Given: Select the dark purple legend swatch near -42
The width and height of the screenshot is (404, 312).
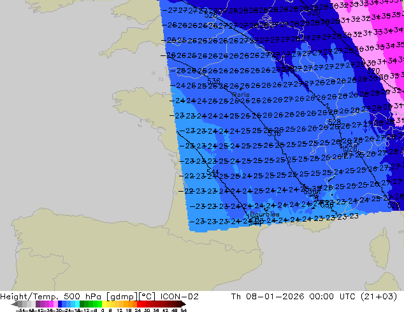Looking at the screenshot, I should (x=38, y=304).
